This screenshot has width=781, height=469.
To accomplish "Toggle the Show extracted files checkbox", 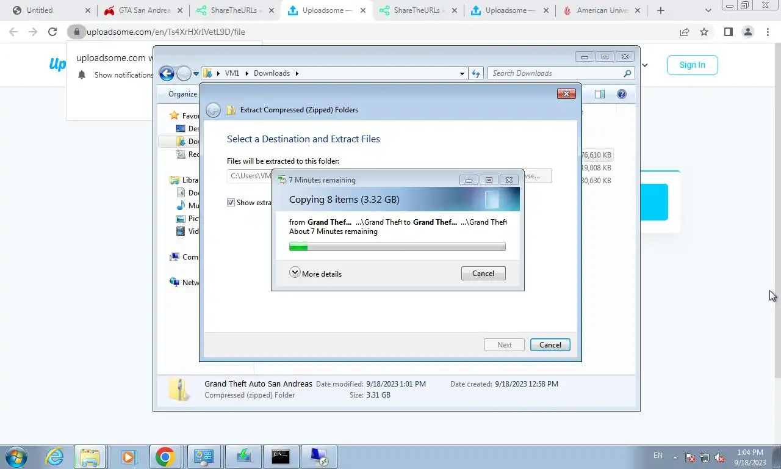I will point(231,203).
